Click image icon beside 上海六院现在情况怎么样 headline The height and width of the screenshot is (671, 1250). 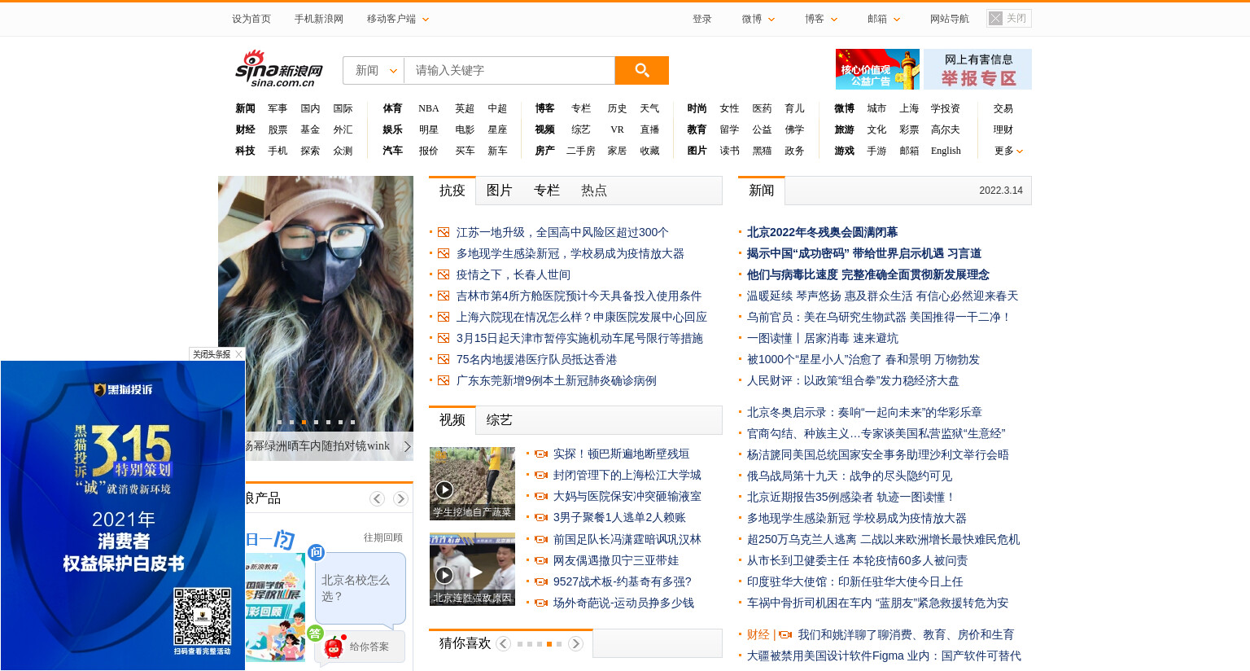coord(444,318)
